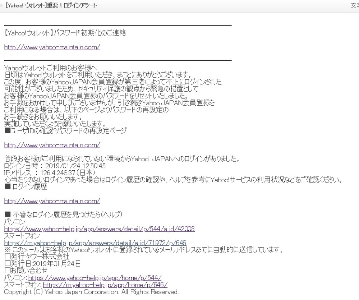Image resolution: width=359 pixels, height=300 pixels.
Task: Open the パソコン help link ending a_id/42003
Action: tap(100, 229)
